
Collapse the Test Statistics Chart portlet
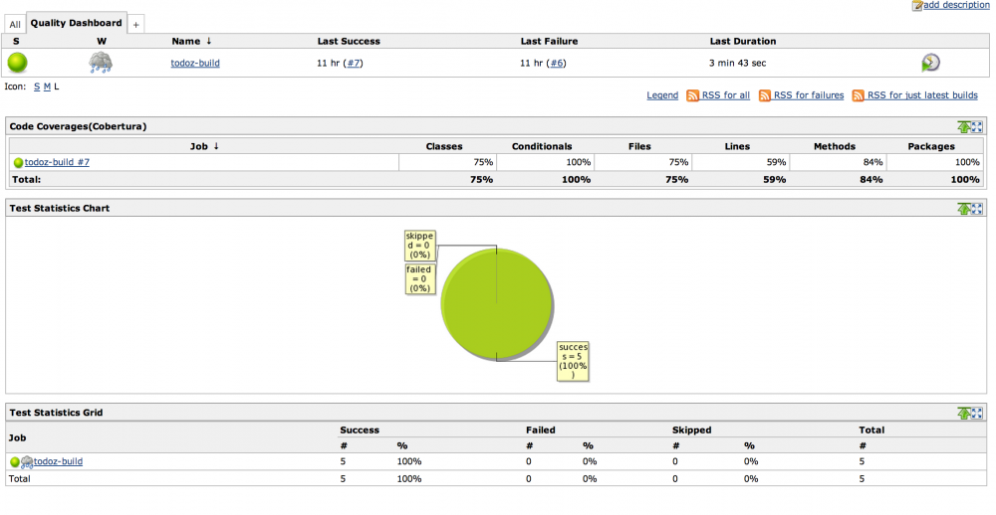tap(963, 209)
